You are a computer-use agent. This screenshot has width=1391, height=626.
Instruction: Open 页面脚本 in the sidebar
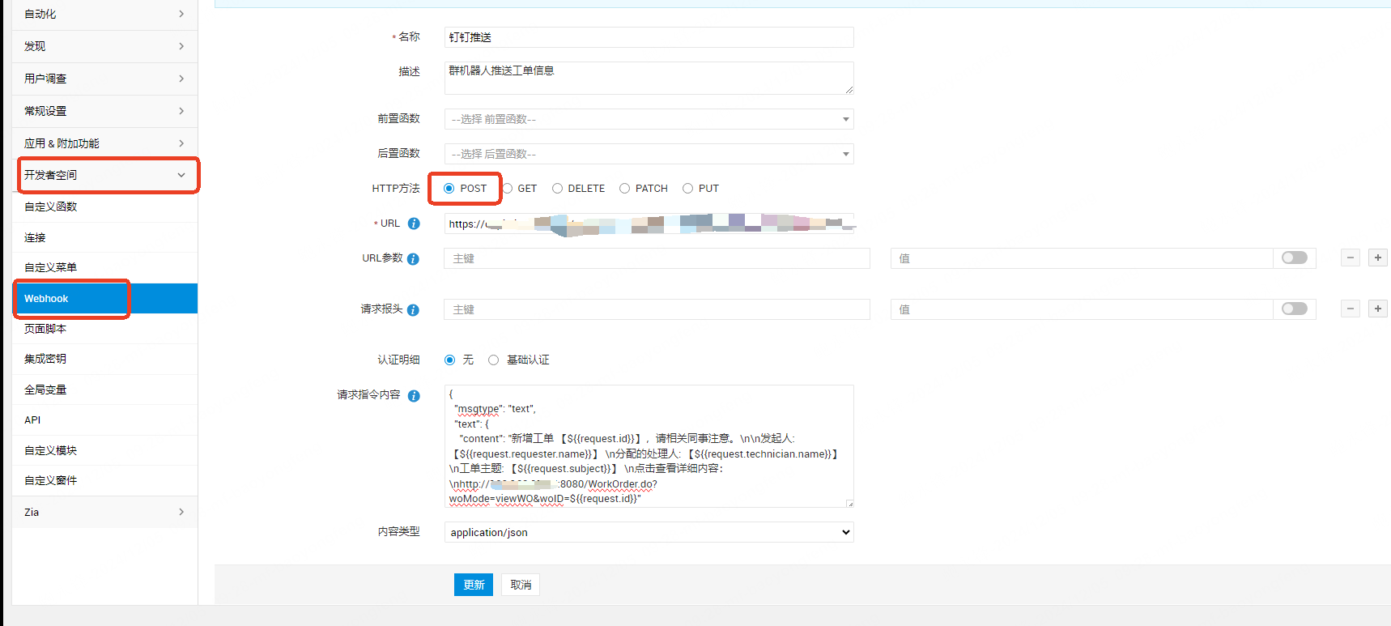point(104,329)
